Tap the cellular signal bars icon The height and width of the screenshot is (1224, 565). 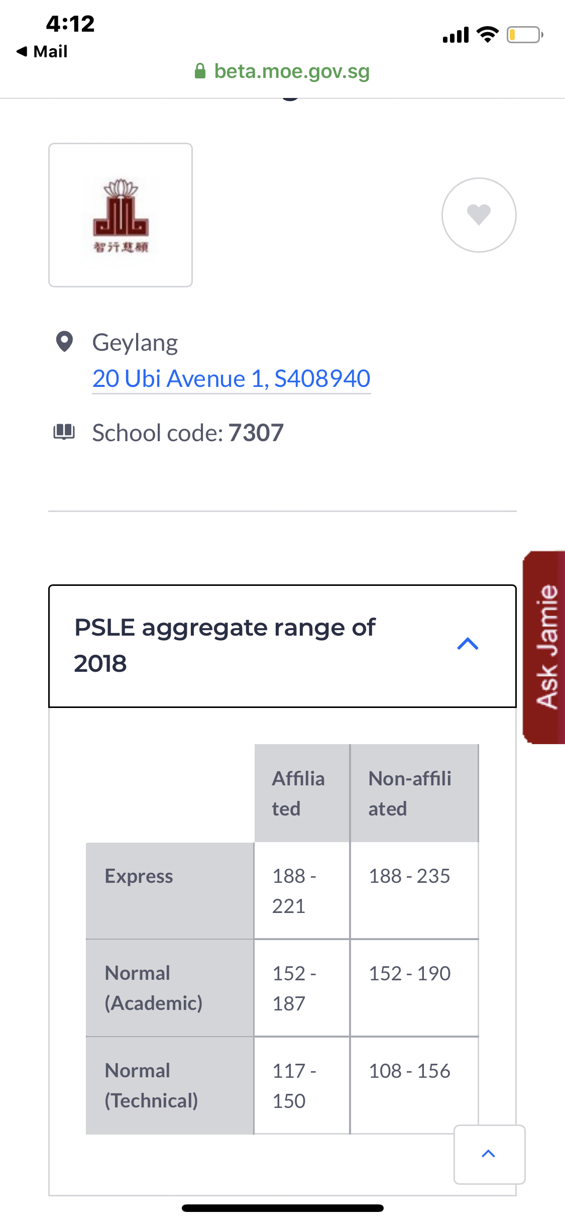(x=456, y=35)
